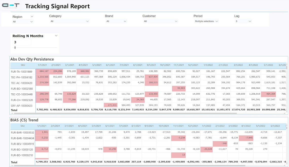Click the Tracking Signal Report title
Screen dimensions: 289x167
[57, 6]
